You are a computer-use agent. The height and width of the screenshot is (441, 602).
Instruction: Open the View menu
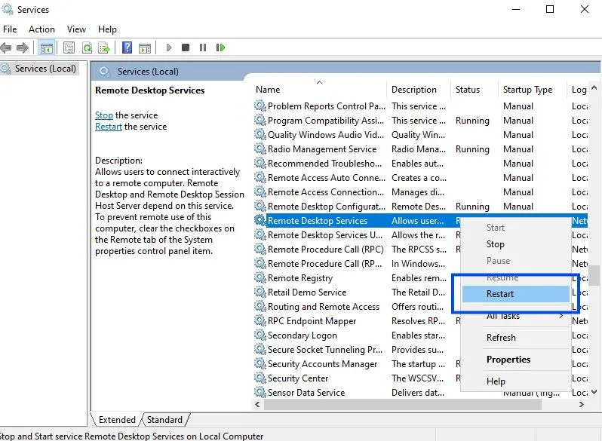tap(76, 29)
